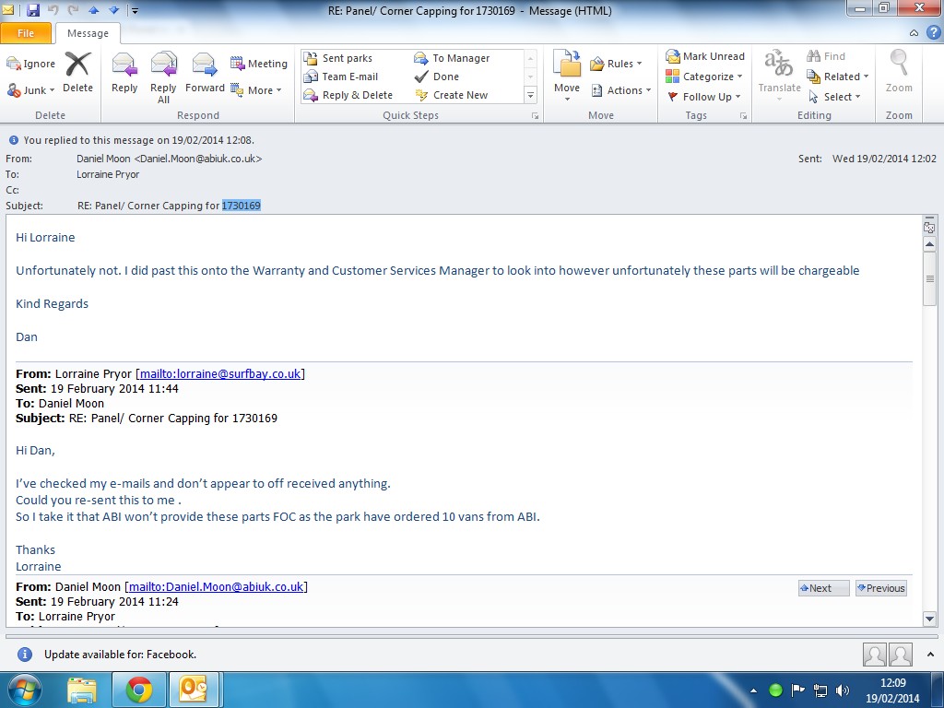Open the Follow Up flag dropdown
Viewport: 944px width, 708px height.
703,96
